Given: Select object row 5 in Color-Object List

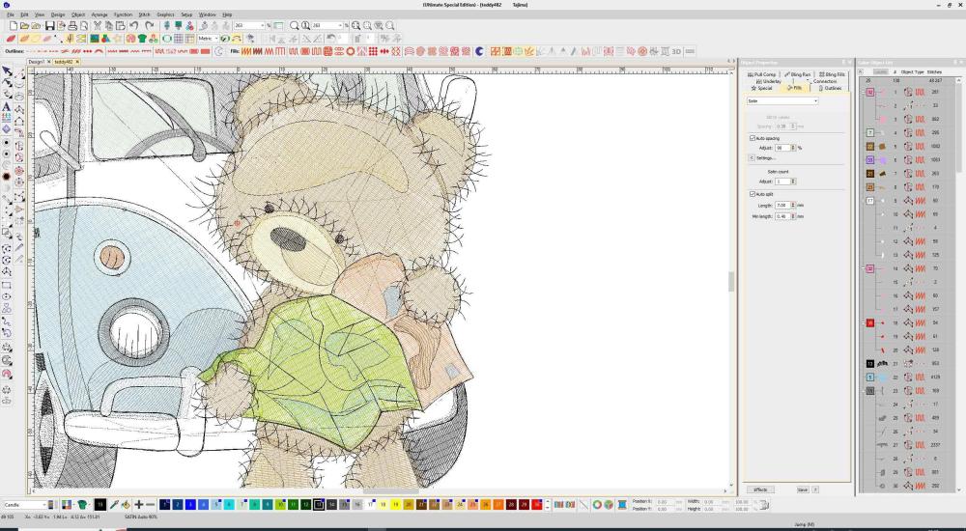Looking at the screenshot, I should click(x=909, y=147).
